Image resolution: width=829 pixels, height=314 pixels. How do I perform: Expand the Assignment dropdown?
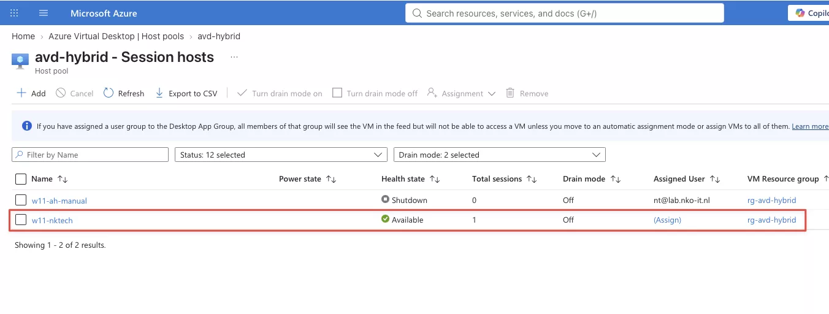click(461, 93)
